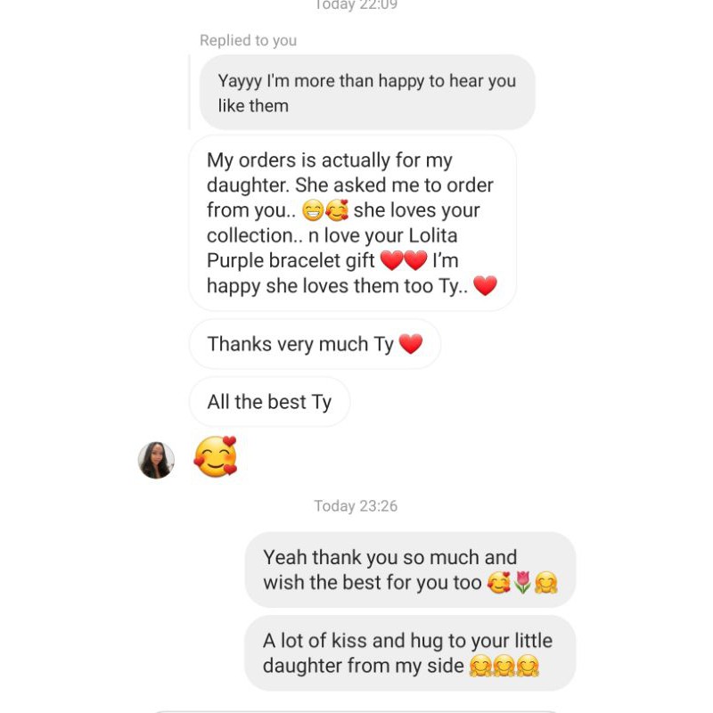Tap the "Today 22:09" timestamp at top
The image size is (713, 713).
coord(356,5)
